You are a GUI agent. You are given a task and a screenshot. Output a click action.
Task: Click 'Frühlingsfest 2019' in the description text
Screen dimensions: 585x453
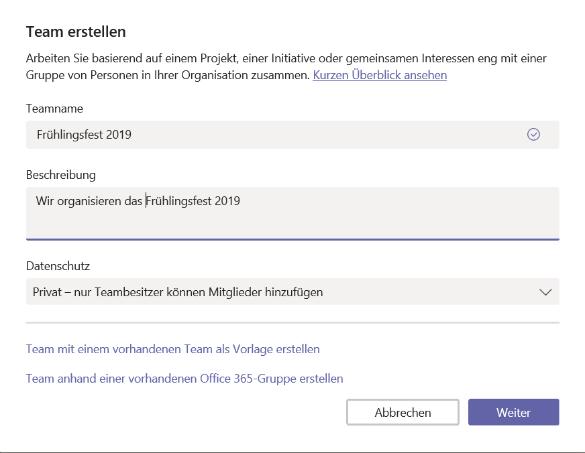(193, 201)
